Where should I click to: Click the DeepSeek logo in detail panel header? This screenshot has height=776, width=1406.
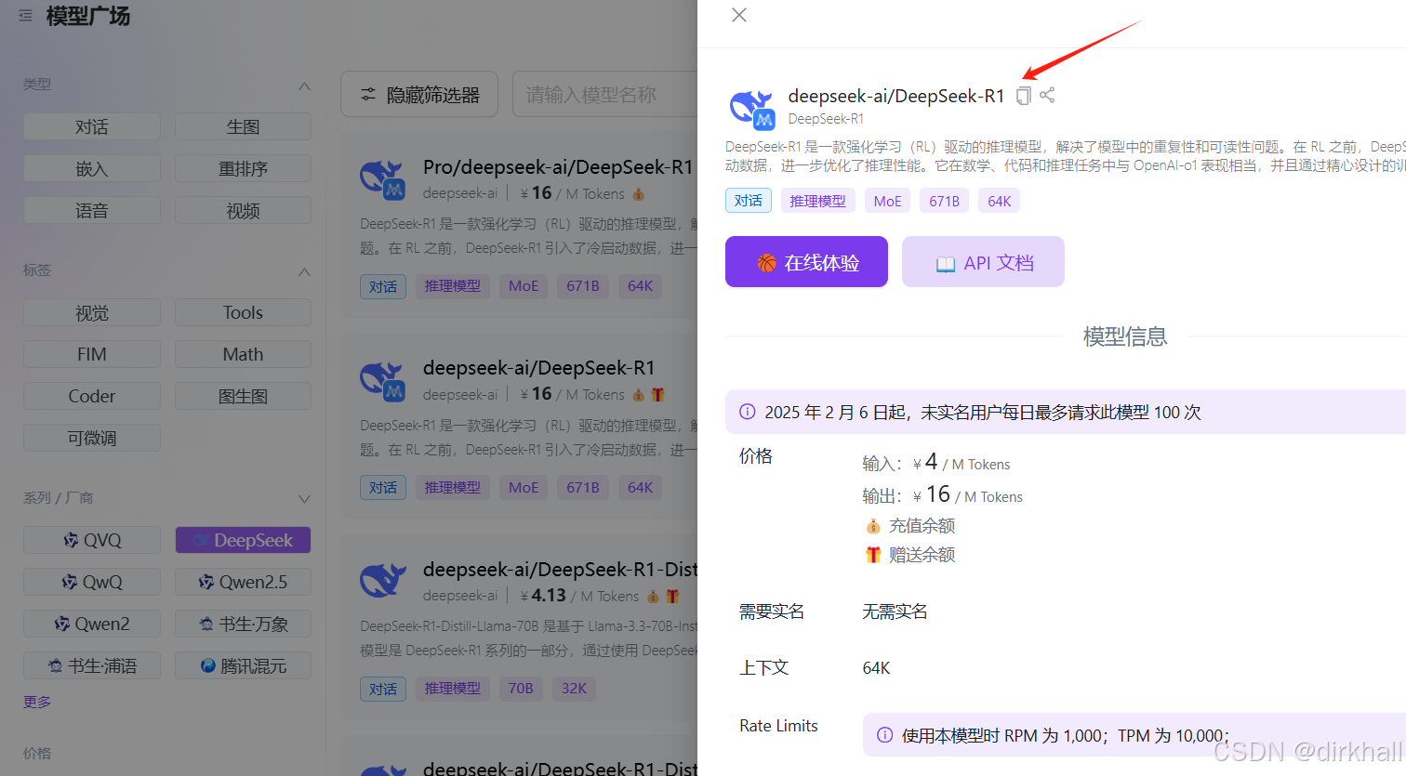point(752,108)
